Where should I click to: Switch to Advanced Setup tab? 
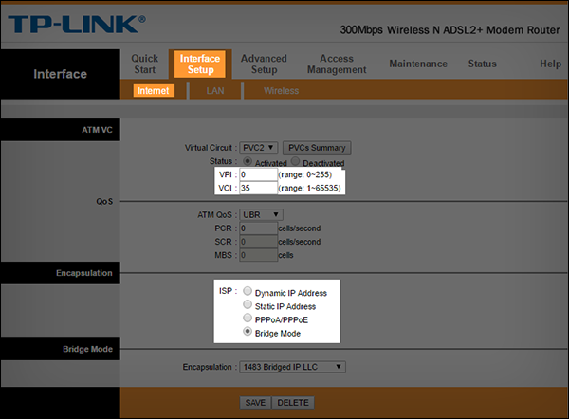pyautogui.click(x=264, y=64)
